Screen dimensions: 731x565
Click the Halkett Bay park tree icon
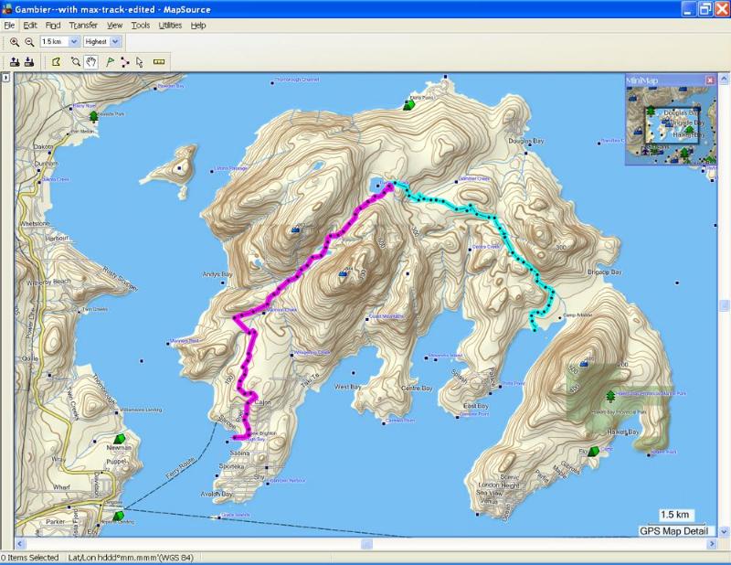click(x=610, y=396)
